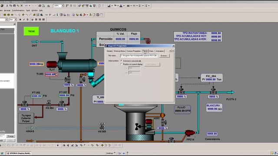The height and width of the screenshot is (156, 278).
Task: Click the red pump icon next to Peroxido
Action: [148, 41]
